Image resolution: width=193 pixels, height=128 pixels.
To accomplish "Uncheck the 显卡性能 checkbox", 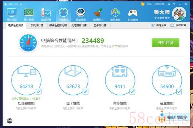I will (86, 91).
